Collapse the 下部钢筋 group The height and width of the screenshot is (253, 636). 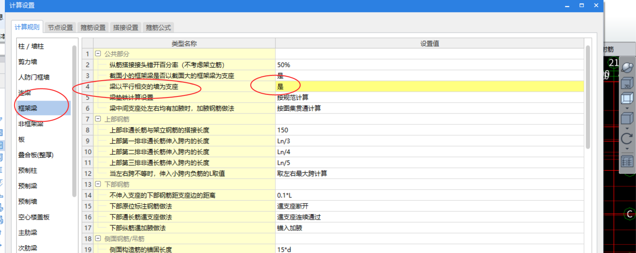98,184
